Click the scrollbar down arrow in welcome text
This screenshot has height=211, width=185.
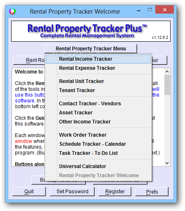click(x=167, y=163)
